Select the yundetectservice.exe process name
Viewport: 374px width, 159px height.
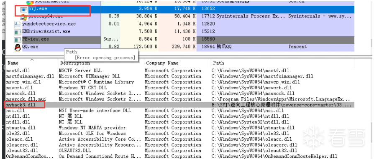[49, 24]
